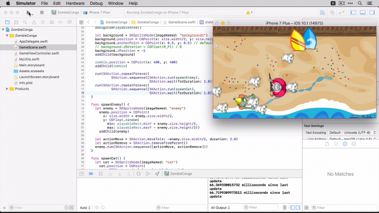Image resolution: width=379 pixels, height=213 pixels.
Task: Open the Edit menu
Action: (x=57, y=3)
